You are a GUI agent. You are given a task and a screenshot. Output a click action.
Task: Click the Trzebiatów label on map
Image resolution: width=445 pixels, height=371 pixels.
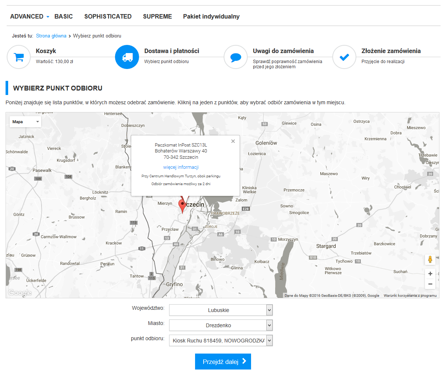coord(361,253)
